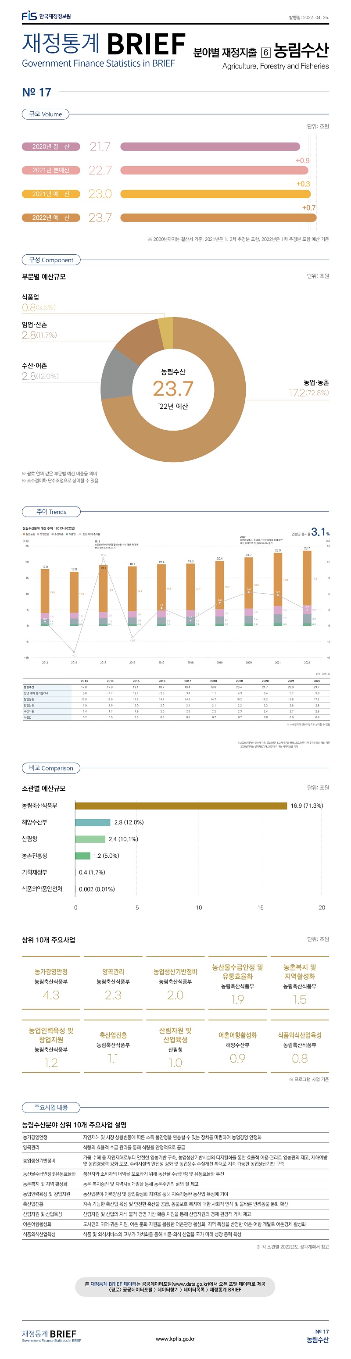Click the +0.7 increase label
Image resolution: width=351 pixels, height=1359 pixels.
pyautogui.click(x=309, y=208)
